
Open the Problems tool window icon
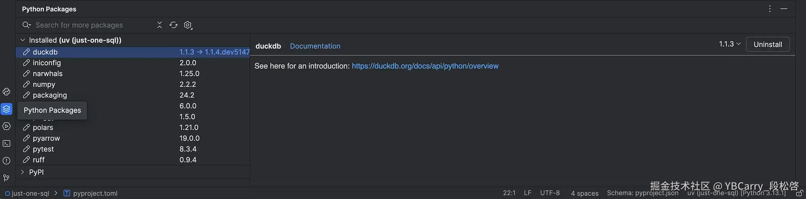coord(6,161)
